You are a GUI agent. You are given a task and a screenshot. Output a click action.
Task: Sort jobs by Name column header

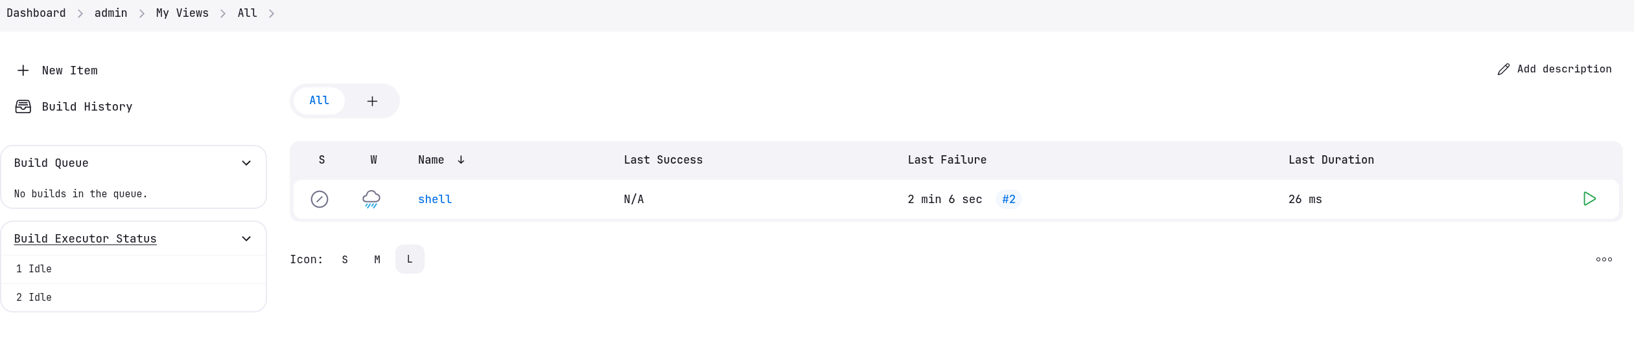tap(432, 160)
